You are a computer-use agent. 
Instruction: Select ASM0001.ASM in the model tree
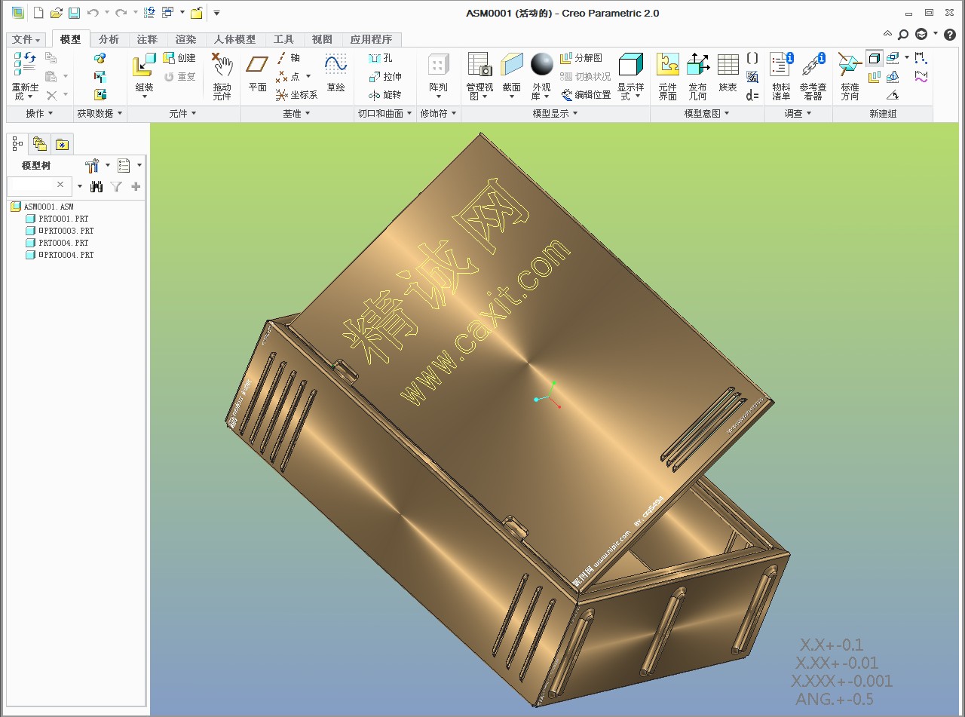pyautogui.click(x=42, y=207)
